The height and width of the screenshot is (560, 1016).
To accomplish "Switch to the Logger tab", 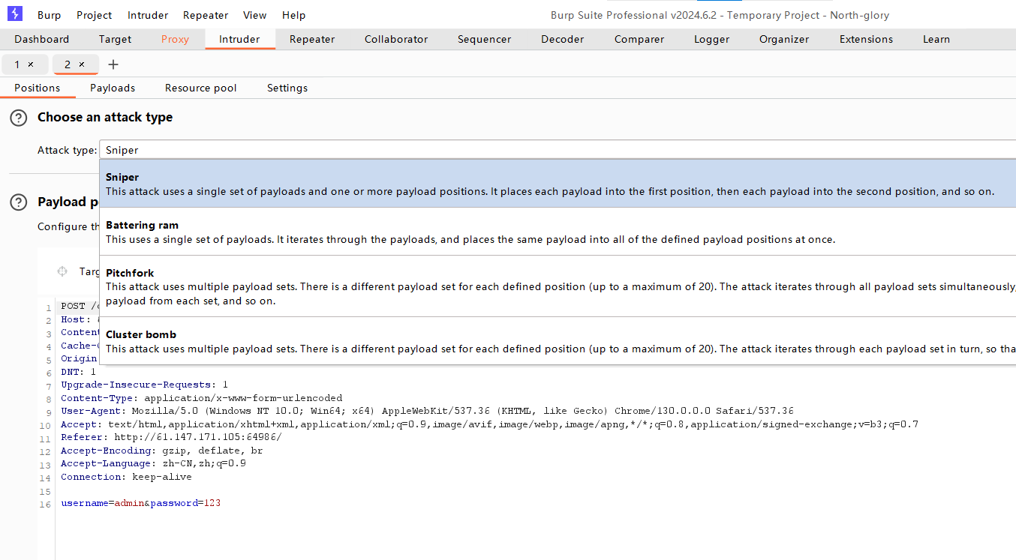I will point(711,40).
